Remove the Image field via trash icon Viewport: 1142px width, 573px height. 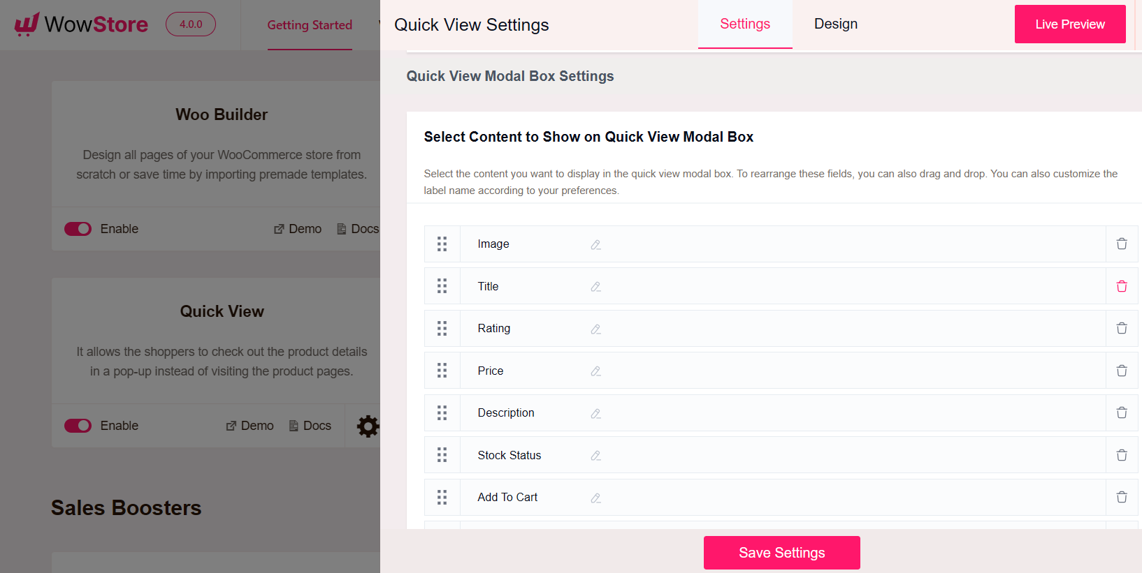tap(1122, 244)
